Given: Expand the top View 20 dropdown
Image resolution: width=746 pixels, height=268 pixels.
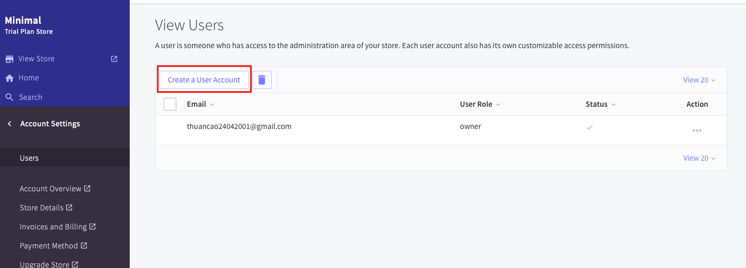Looking at the screenshot, I should point(699,80).
